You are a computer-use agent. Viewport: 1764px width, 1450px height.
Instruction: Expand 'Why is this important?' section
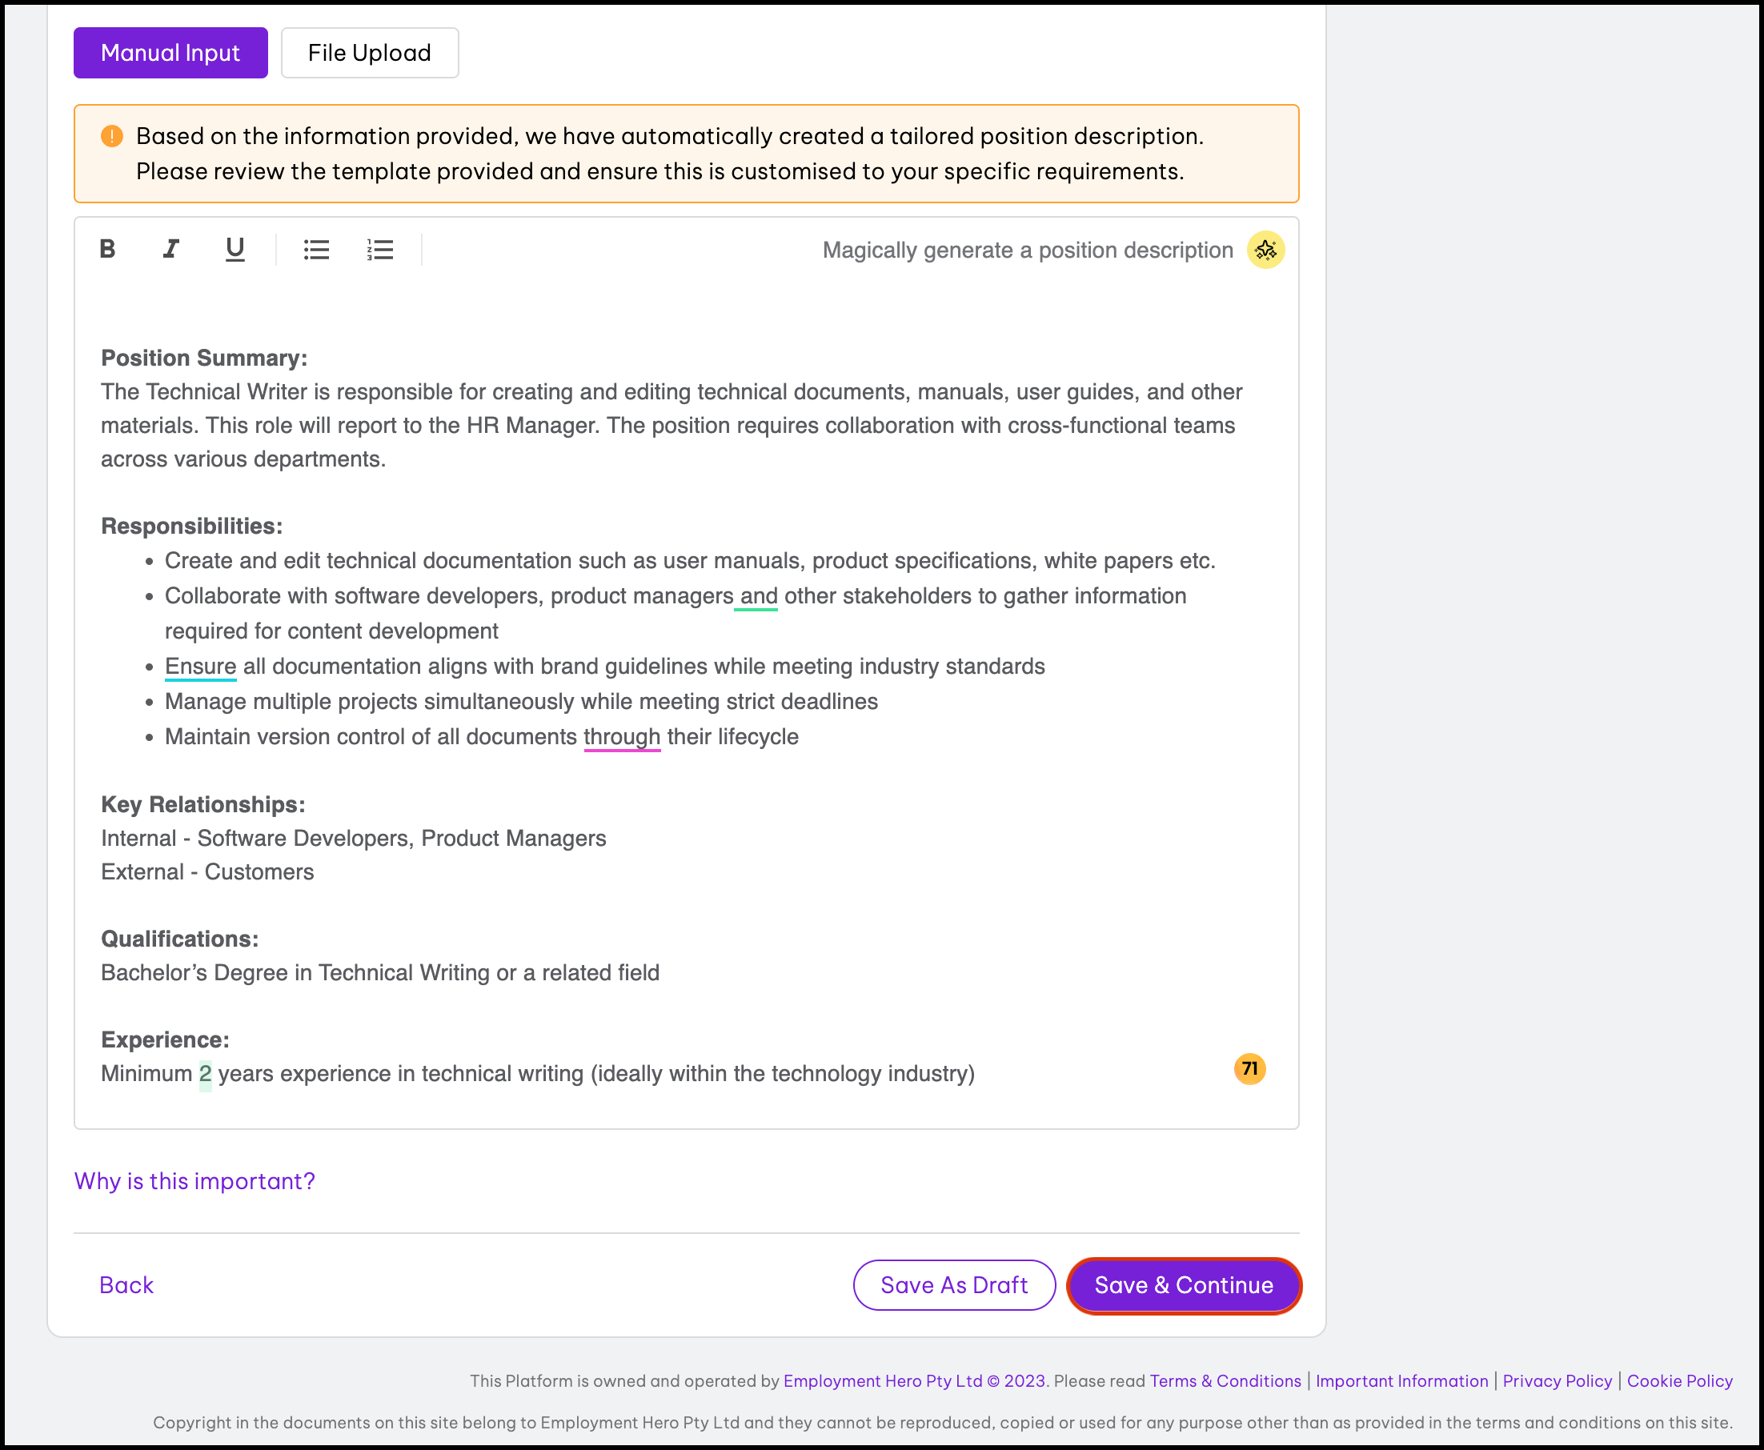[194, 1181]
